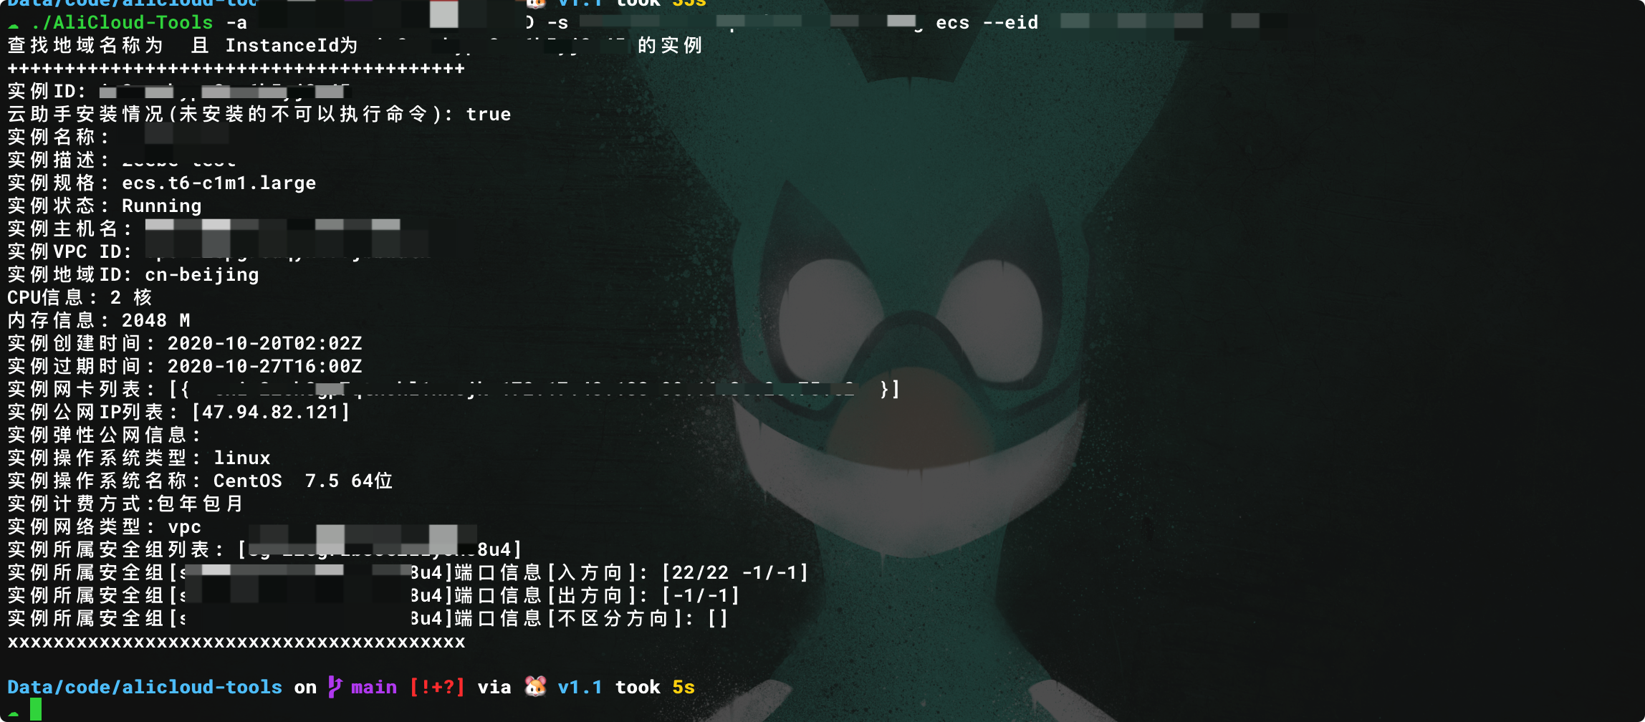Click '2048 M' memory value

[156, 321]
